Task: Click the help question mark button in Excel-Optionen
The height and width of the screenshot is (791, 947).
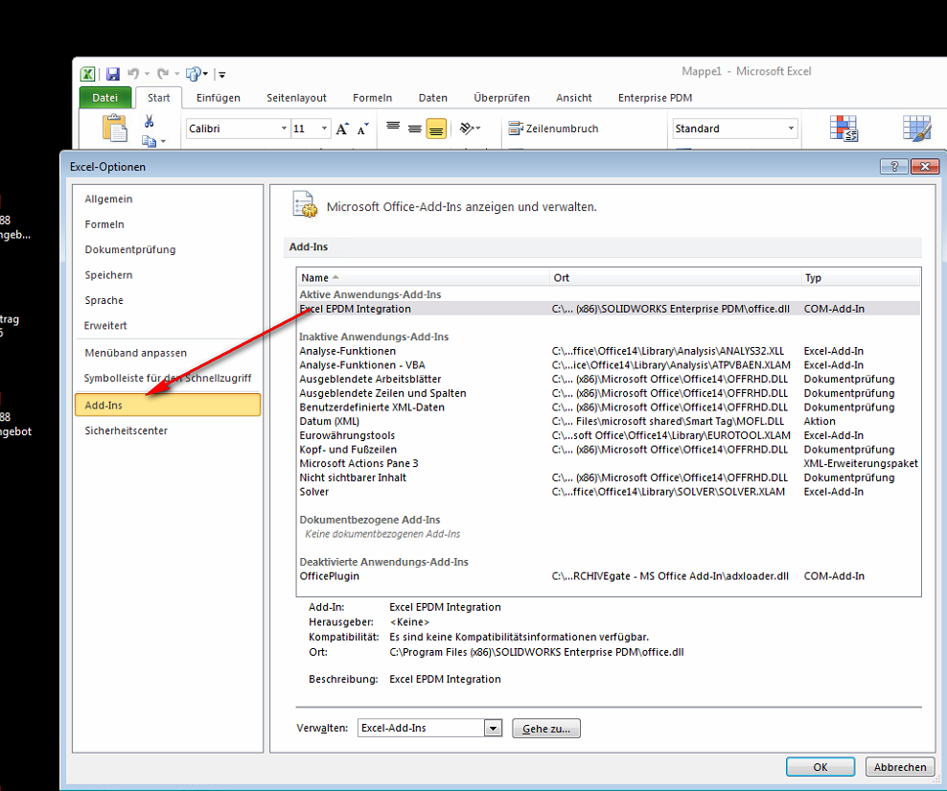Action: [894, 166]
